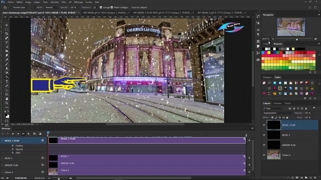This screenshot has height=180, width=321.
Task: Toggle visibility of ARRIERE PLAN layer
Action: click(x=264, y=145)
